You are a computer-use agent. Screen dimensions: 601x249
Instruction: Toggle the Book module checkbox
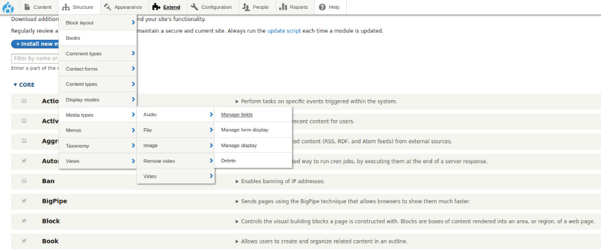coord(24,241)
